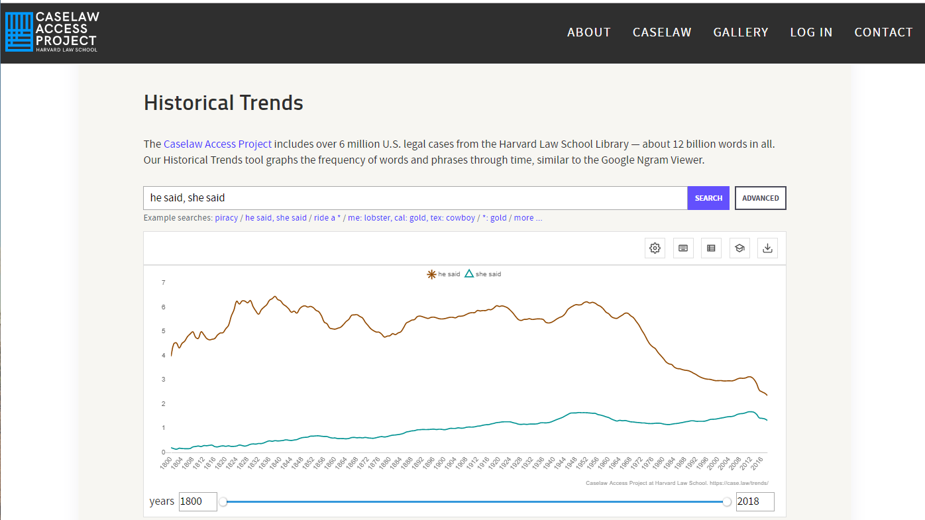Image resolution: width=925 pixels, height=520 pixels.
Task: Toggle the 'he said' series in the legend
Action: 443,274
